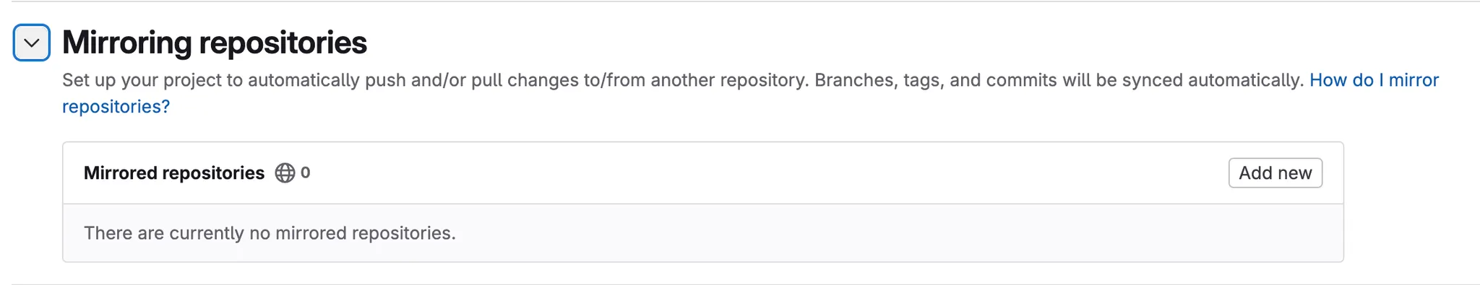Click the 'push and/or pull changes' text
This screenshot has height=285, width=1480.
click(471, 80)
